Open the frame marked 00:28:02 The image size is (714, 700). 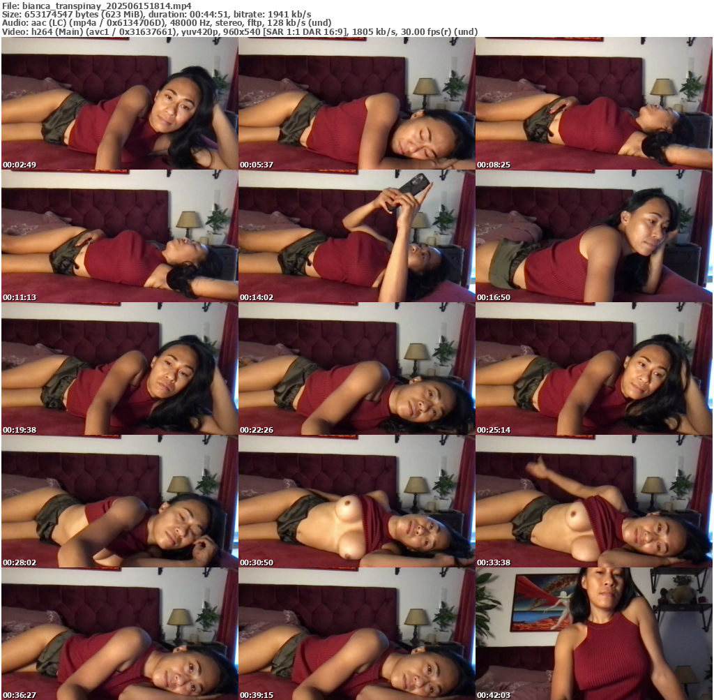[x=119, y=501]
